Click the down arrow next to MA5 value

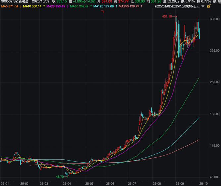point(21,6)
